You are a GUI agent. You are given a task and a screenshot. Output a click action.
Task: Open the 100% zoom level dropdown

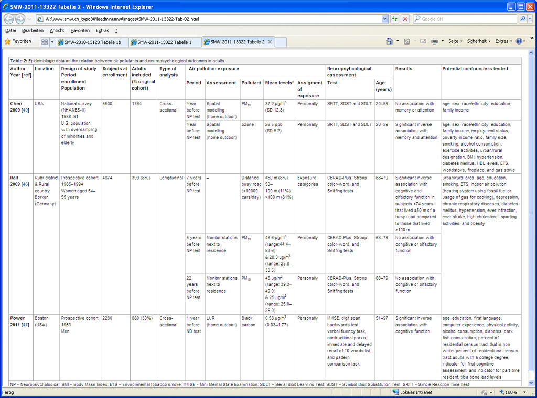(514, 392)
